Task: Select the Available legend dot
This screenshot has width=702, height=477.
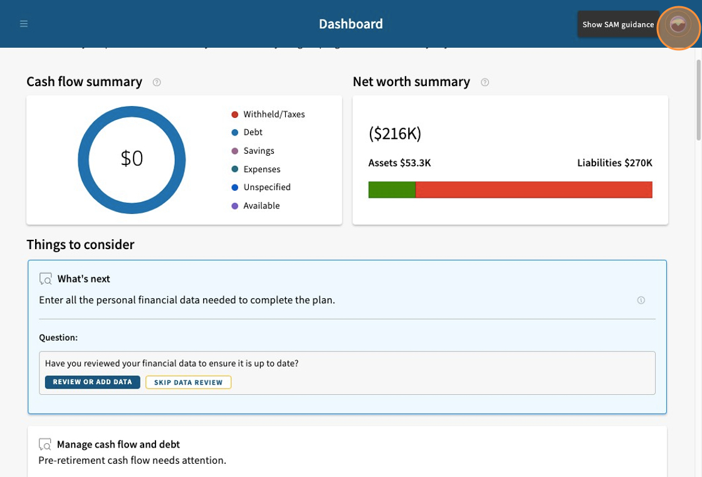Action: click(x=234, y=206)
